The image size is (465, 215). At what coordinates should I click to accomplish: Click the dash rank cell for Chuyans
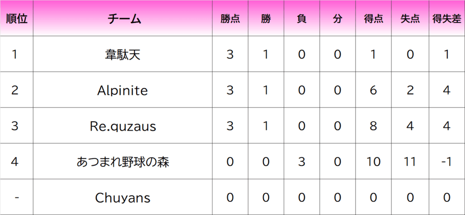click(16, 198)
